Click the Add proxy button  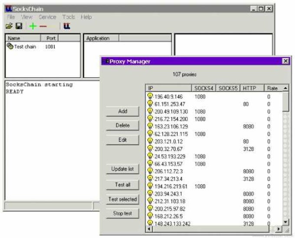pyautogui.click(x=123, y=111)
